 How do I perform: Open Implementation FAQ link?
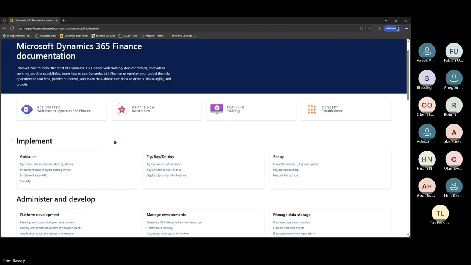[x=33, y=175]
